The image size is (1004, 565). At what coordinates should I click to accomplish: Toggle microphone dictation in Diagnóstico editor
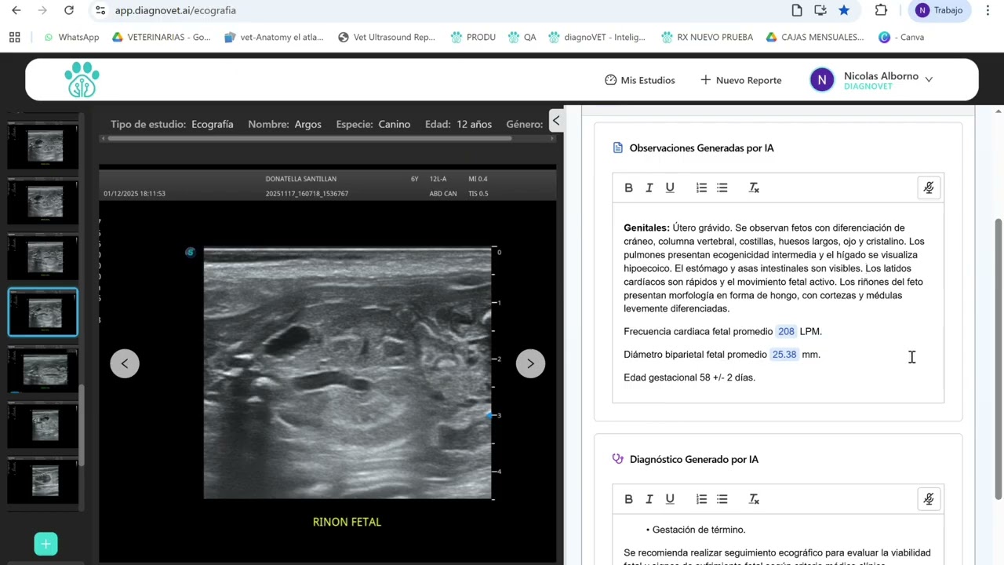click(929, 499)
